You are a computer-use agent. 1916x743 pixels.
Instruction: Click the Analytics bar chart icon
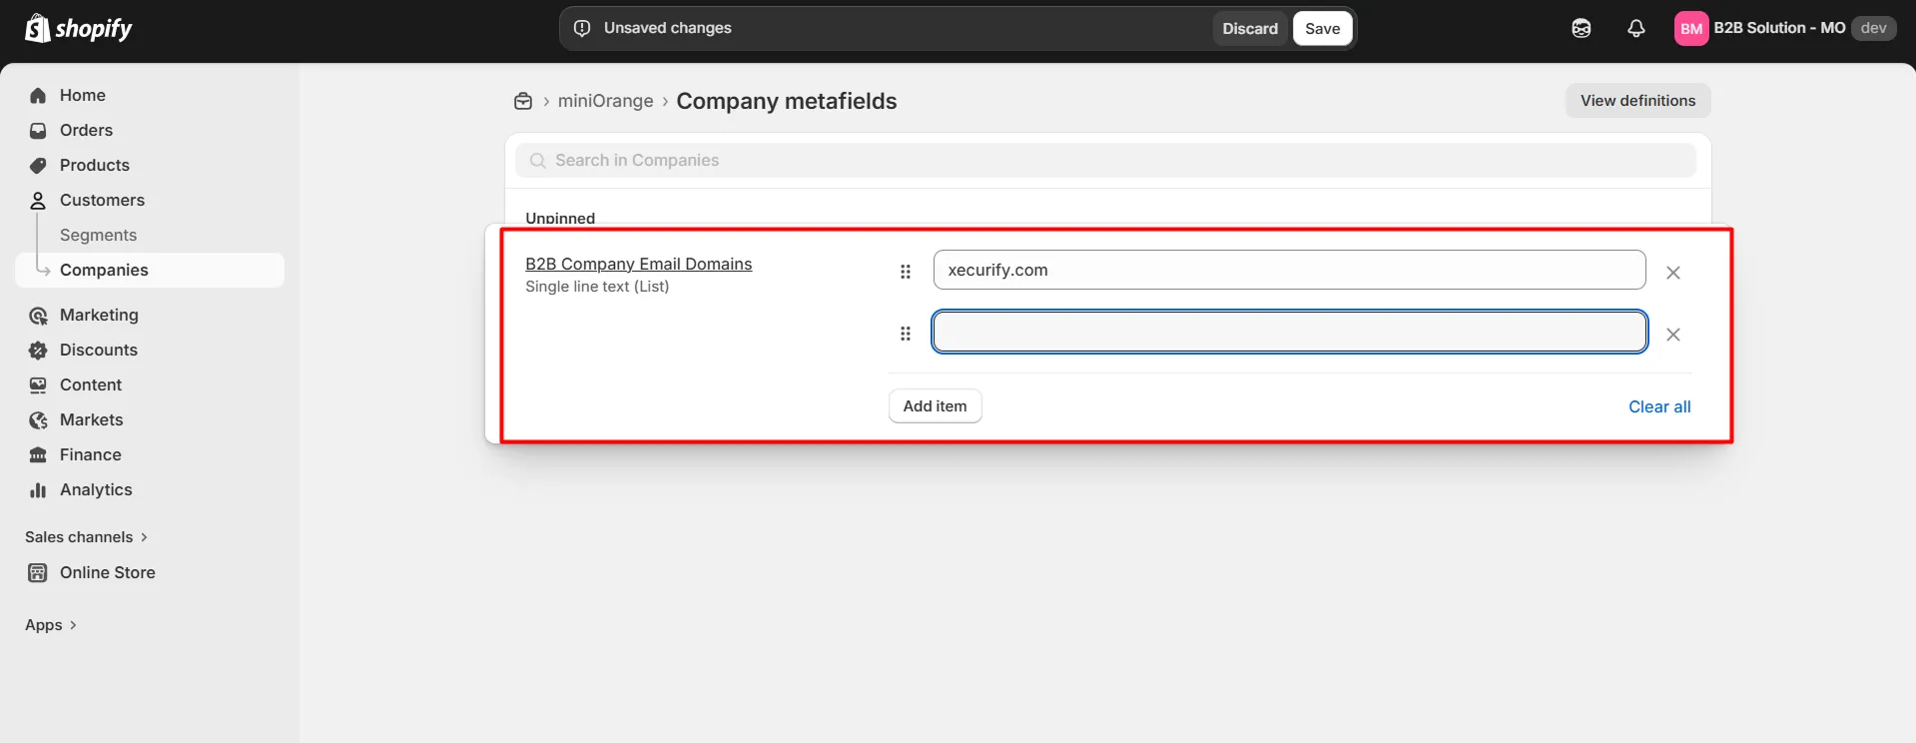pyautogui.click(x=38, y=490)
